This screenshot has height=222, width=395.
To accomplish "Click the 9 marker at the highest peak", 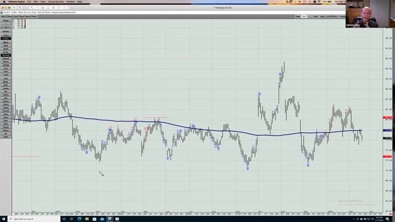I will 280,74.
